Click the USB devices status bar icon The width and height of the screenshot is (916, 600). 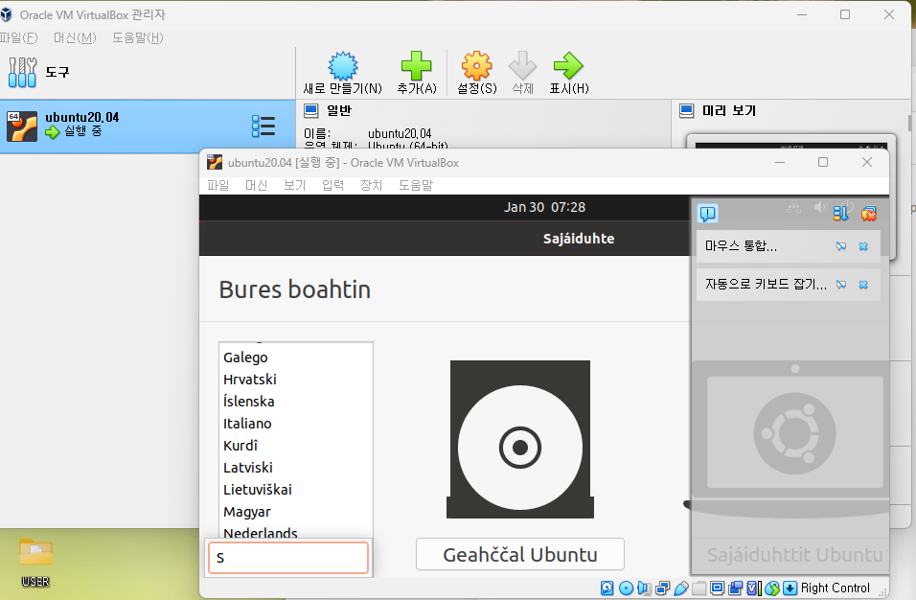(x=680, y=588)
